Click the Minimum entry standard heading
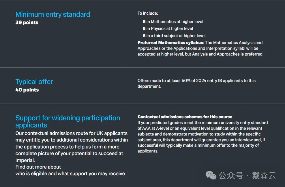The height and width of the screenshot is (187, 285). coord(53,14)
